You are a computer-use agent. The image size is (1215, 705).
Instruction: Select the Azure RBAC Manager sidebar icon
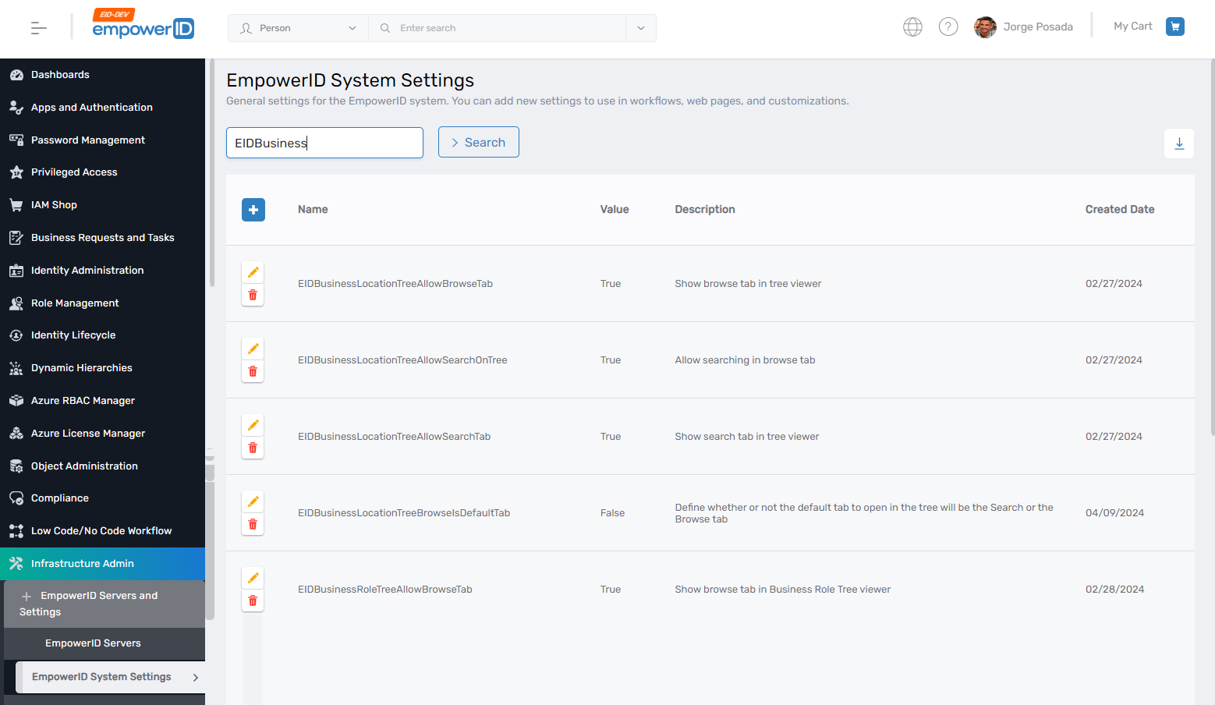(16, 400)
